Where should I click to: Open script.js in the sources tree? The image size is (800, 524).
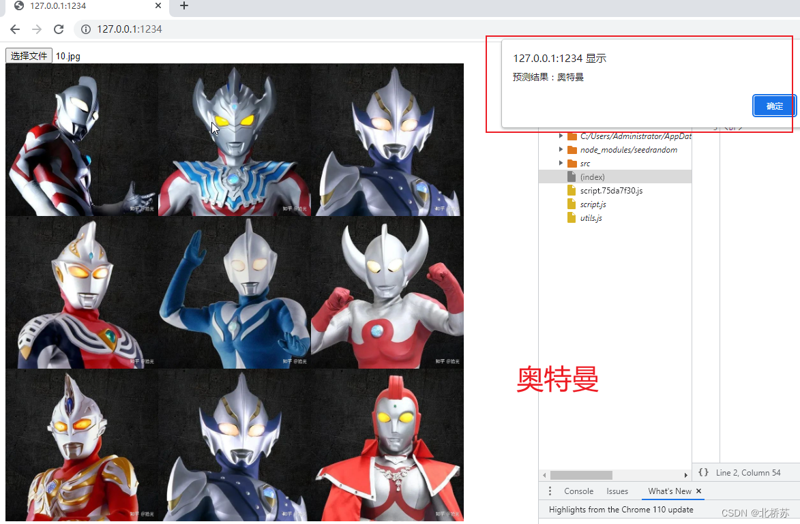[x=593, y=204]
